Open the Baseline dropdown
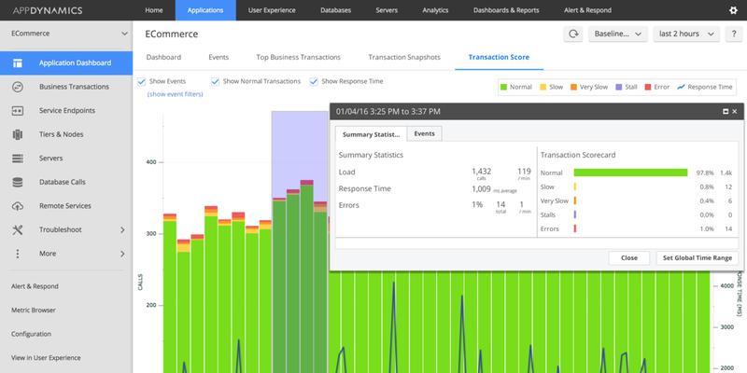 coord(618,34)
